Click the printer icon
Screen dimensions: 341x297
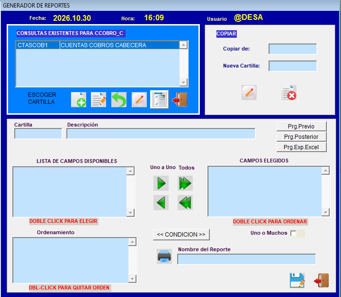click(164, 256)
